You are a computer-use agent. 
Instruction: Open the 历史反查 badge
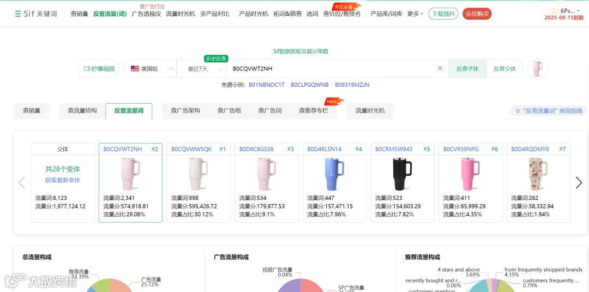(x=216, y=58)
